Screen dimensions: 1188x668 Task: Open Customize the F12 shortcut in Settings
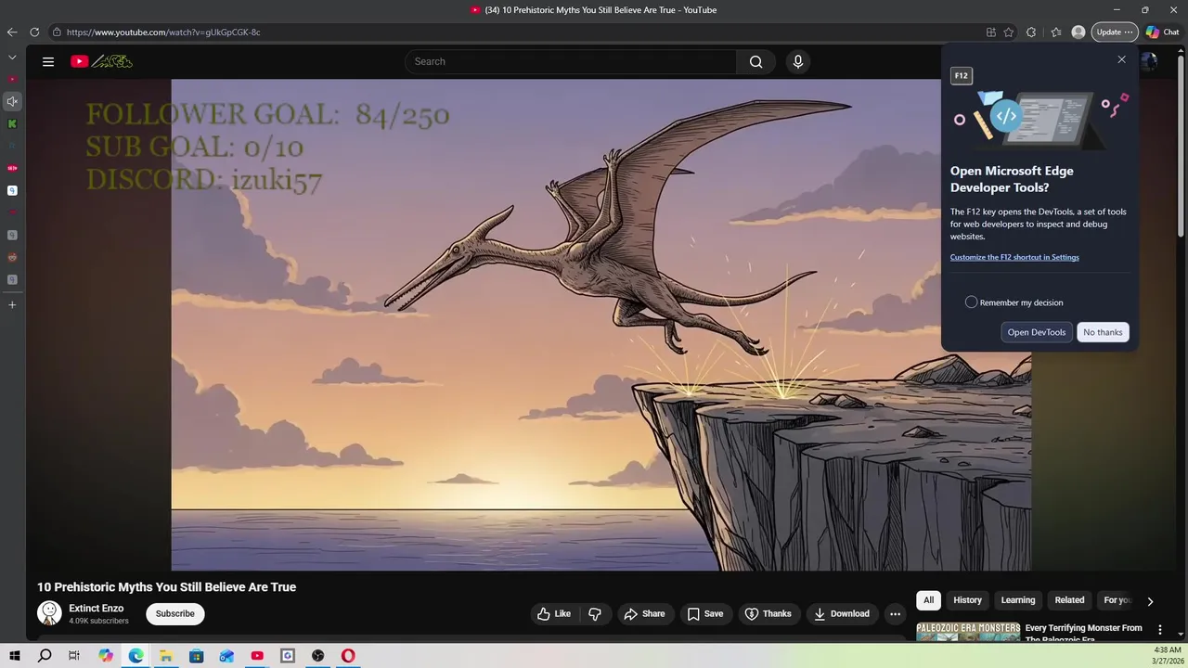click(x=1014, y=257)
